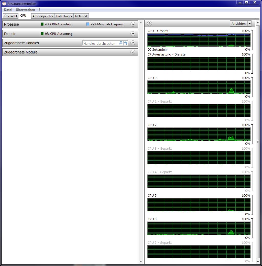Viewport: 262px width, 266px height.
Task: Click the blue Maximale Frequenz swatch
Action: tap(88, 24)
